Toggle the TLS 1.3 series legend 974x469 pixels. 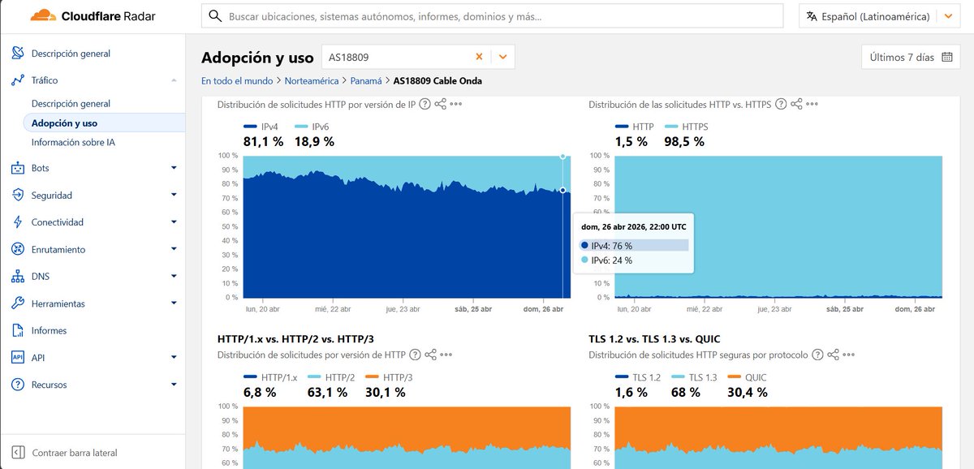click(692, 377)
